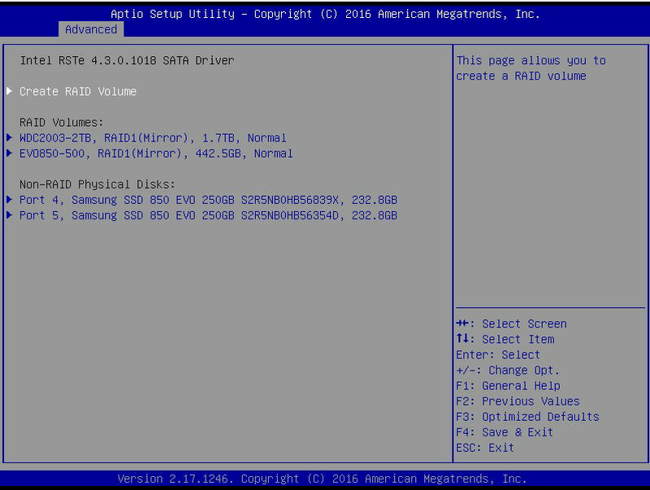Click the RAID Volumes: heading
650x490 pixels.
tap(62, 123)
